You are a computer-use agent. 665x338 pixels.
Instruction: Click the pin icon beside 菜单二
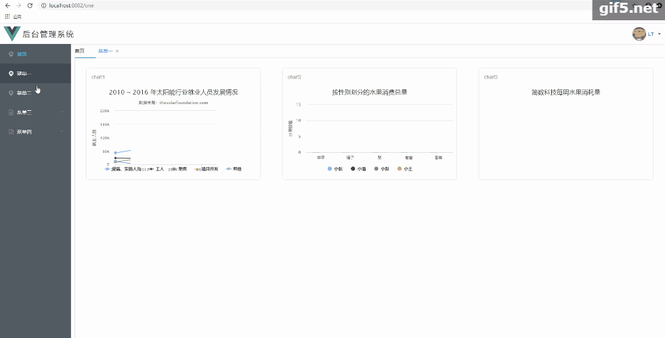[x=11, y=93]
